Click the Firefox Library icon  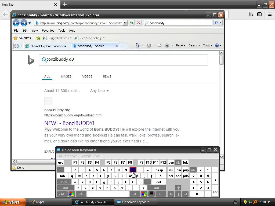tap(251, 14)
